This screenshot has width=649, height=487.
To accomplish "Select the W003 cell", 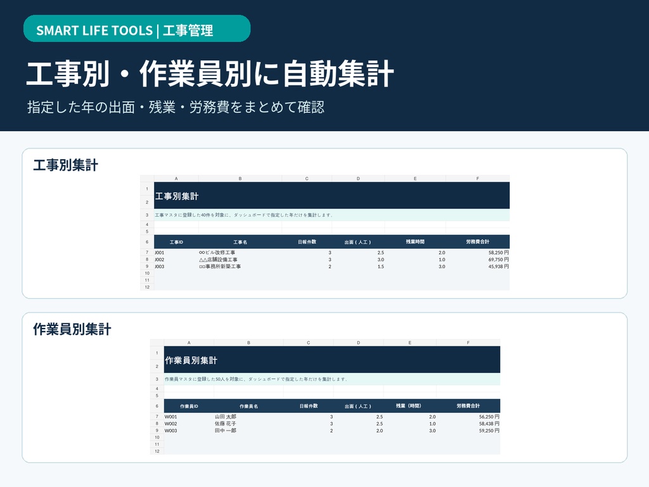I will pos(189,431).
